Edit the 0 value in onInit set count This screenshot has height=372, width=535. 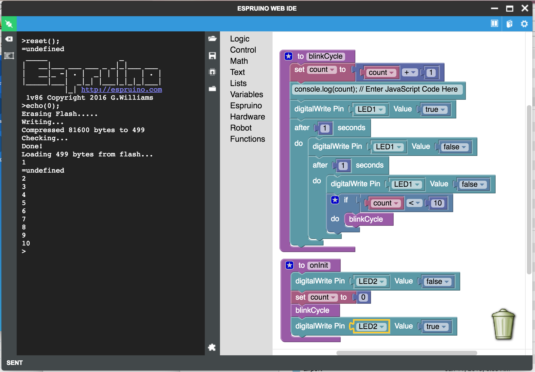point(363,297)
